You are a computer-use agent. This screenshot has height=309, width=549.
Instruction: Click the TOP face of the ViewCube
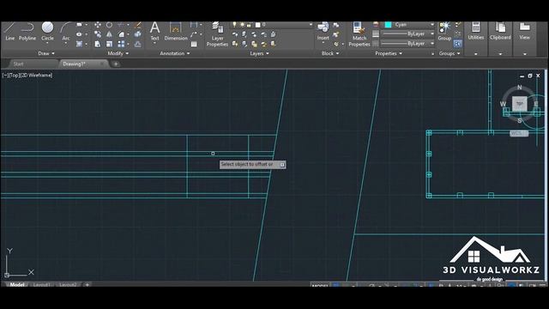click(x=520, y=104)
